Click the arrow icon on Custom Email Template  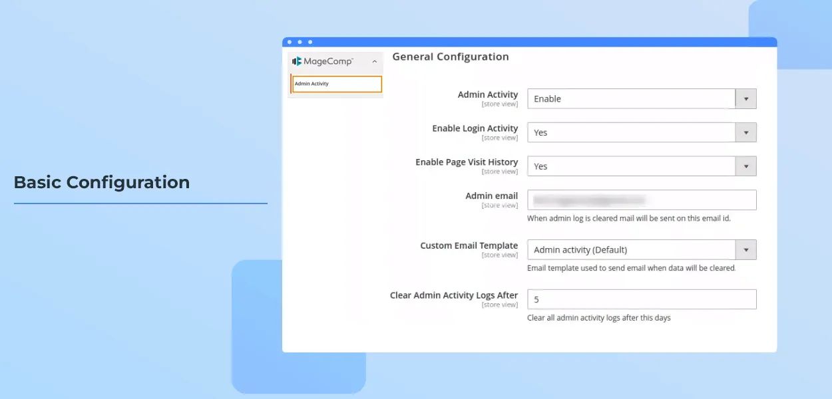(745, 250)
